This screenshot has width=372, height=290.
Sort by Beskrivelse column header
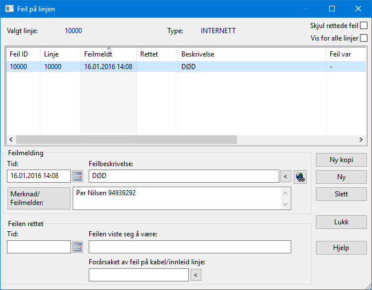click(252, 54)
